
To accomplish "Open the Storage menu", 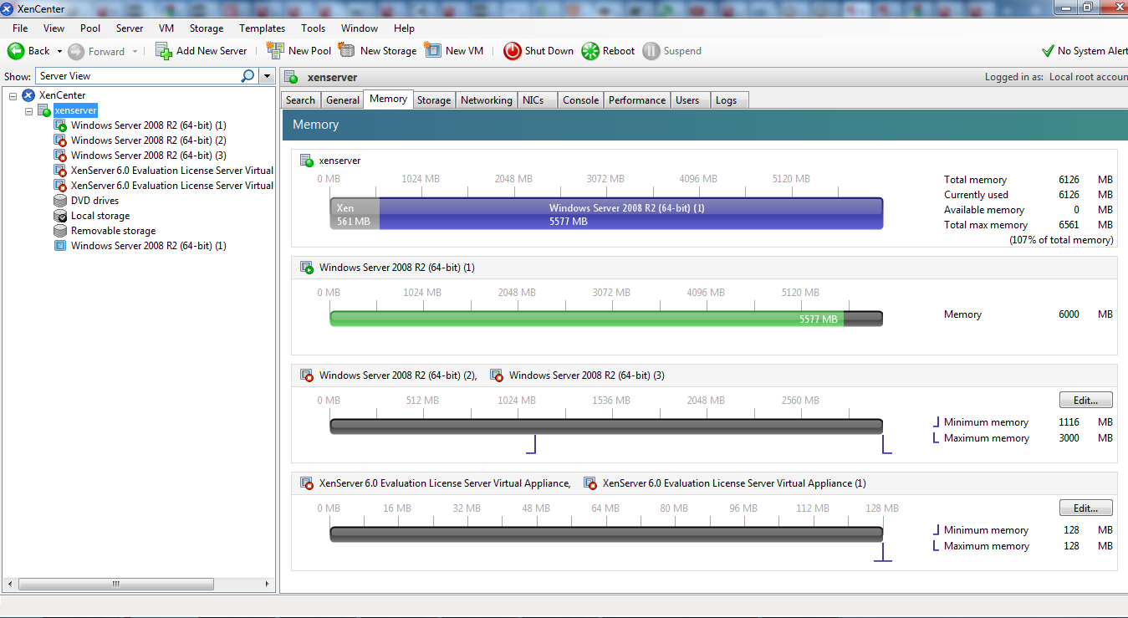I will [207, 28].
